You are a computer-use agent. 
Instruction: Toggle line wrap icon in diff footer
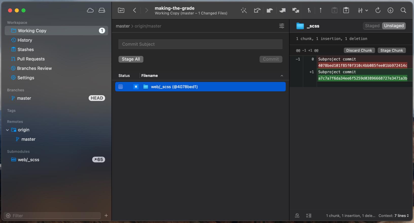309,216
